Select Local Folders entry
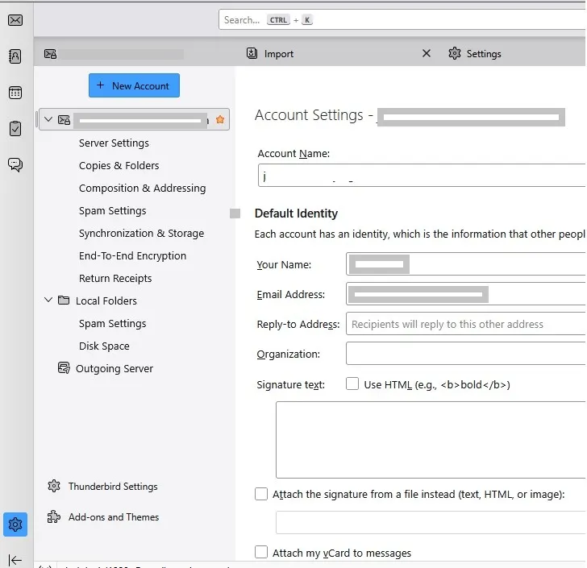587x568 pixels. (106, 301)
